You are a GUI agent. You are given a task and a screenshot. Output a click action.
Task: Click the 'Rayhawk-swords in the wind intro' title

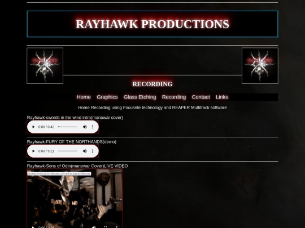pos(75,118)
